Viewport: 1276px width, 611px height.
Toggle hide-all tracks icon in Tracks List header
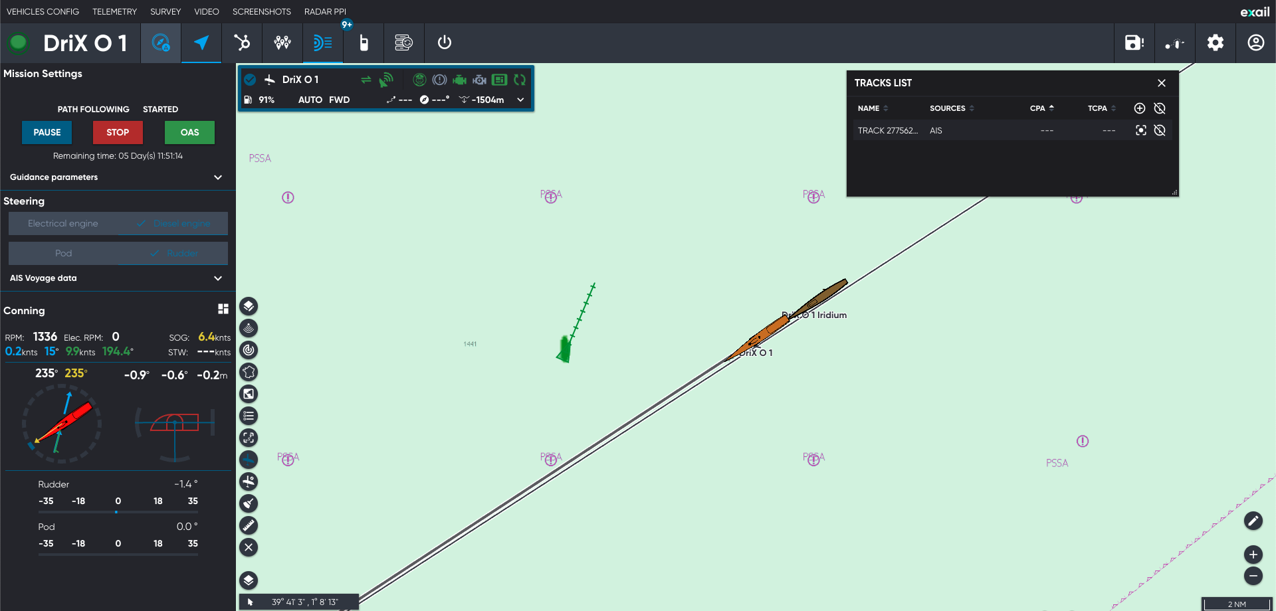[x=1160, y=108]
